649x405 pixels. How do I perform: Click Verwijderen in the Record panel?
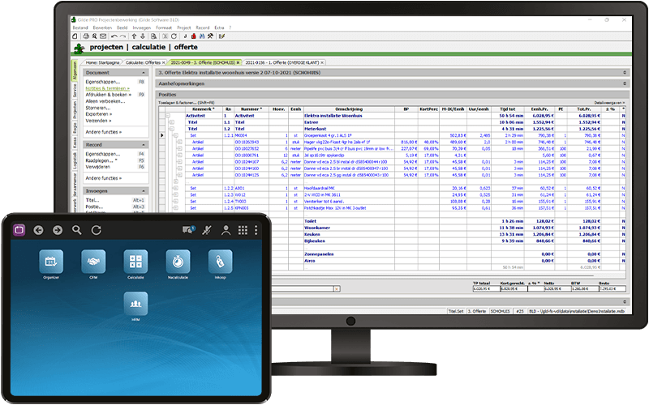coord(97,167)
